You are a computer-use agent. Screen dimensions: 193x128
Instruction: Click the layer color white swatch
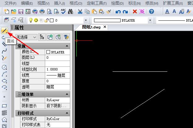click(x=52, y=20)
